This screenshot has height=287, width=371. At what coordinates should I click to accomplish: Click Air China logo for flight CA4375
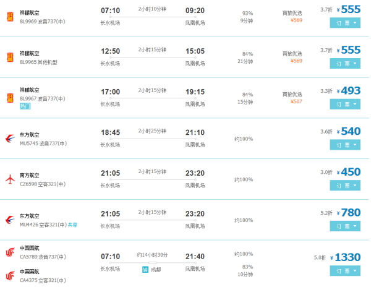[10, 276]
